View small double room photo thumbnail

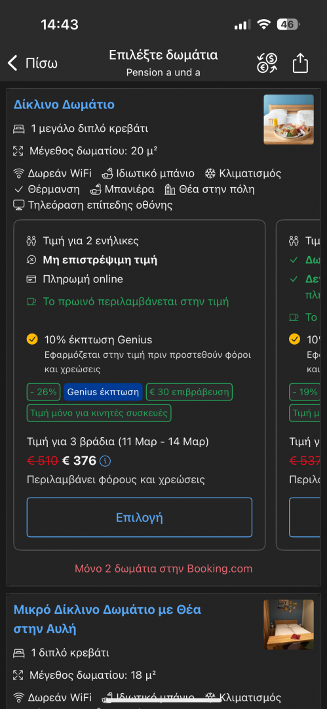point(288,624)
